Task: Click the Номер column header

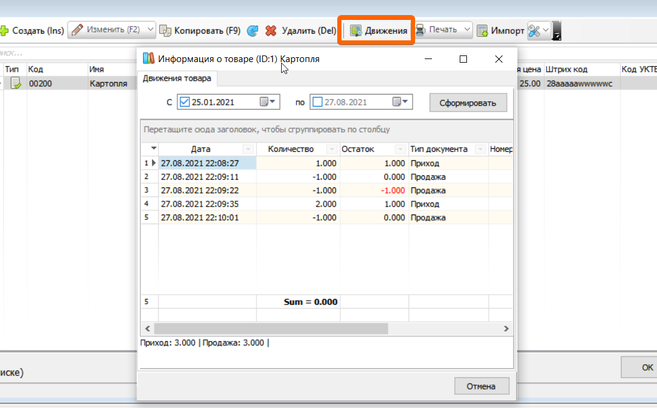Action: [x=501, y=149]
